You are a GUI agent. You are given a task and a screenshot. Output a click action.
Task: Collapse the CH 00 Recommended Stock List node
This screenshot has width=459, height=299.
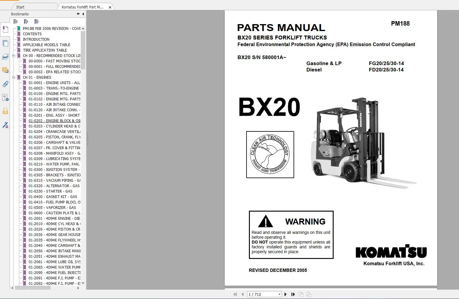coord(14,56)
